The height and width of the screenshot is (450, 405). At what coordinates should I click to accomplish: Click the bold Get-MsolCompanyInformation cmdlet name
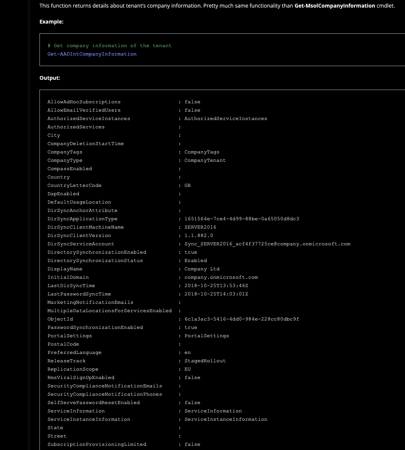[334, 6]
